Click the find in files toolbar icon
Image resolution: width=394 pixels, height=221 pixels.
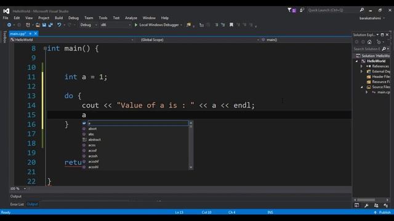188,25
